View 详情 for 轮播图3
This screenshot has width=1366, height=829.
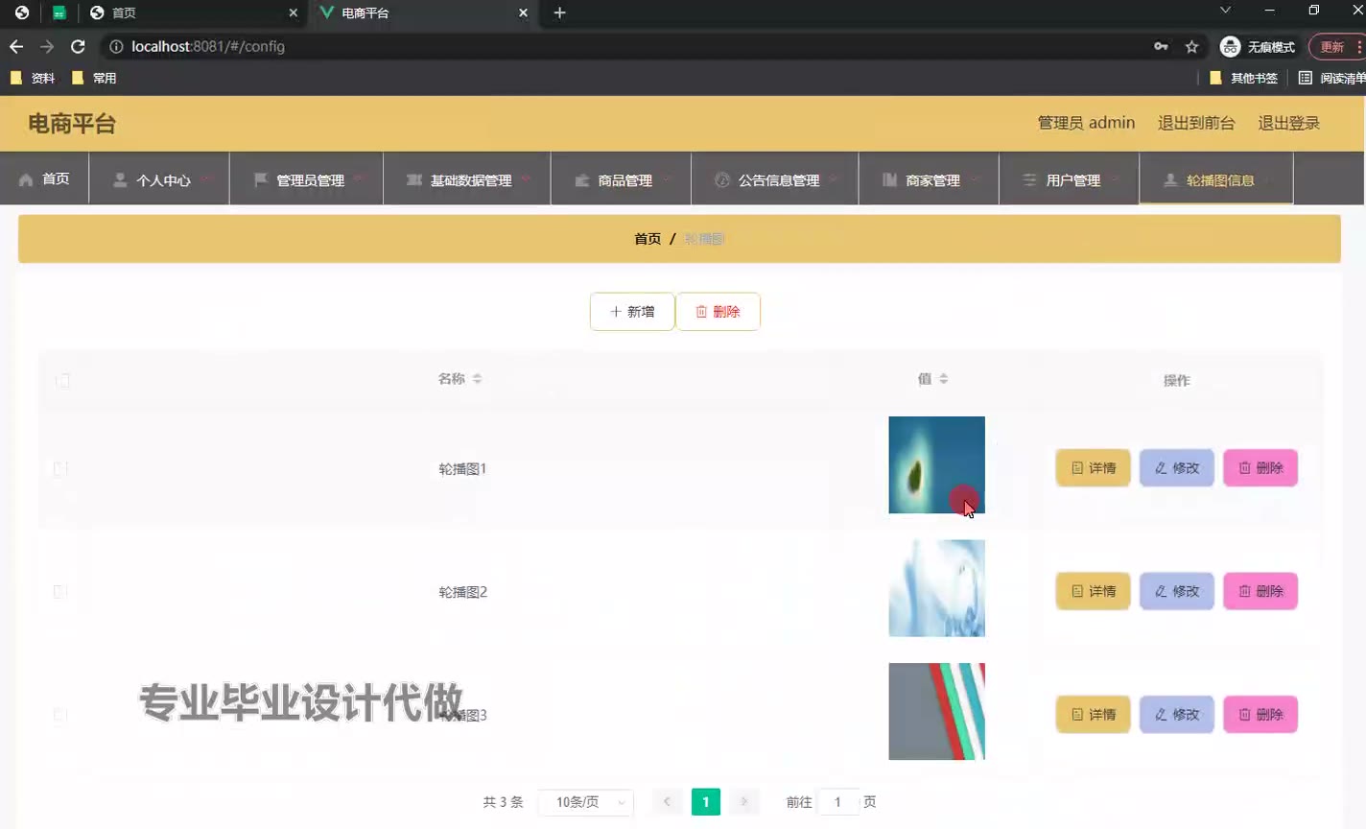1093,714
